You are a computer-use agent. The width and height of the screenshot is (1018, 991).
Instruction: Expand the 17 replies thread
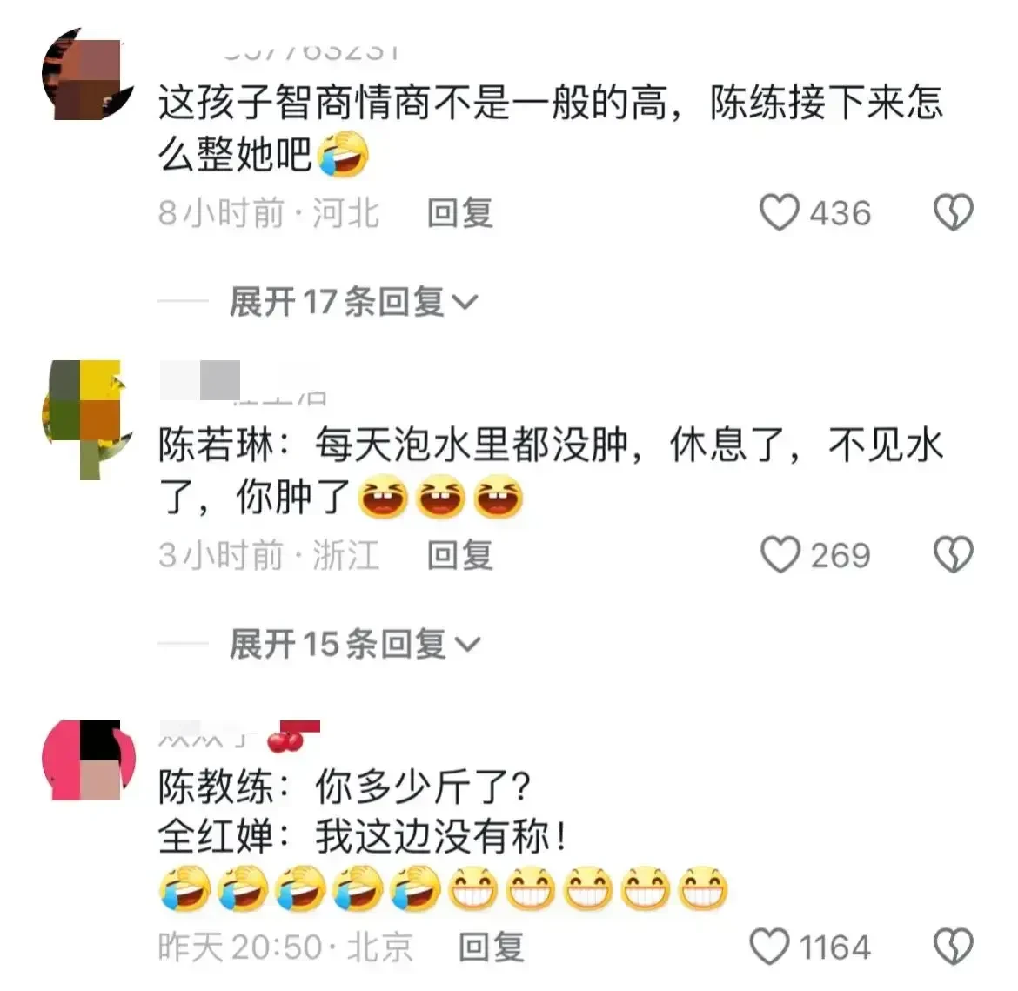353,301
